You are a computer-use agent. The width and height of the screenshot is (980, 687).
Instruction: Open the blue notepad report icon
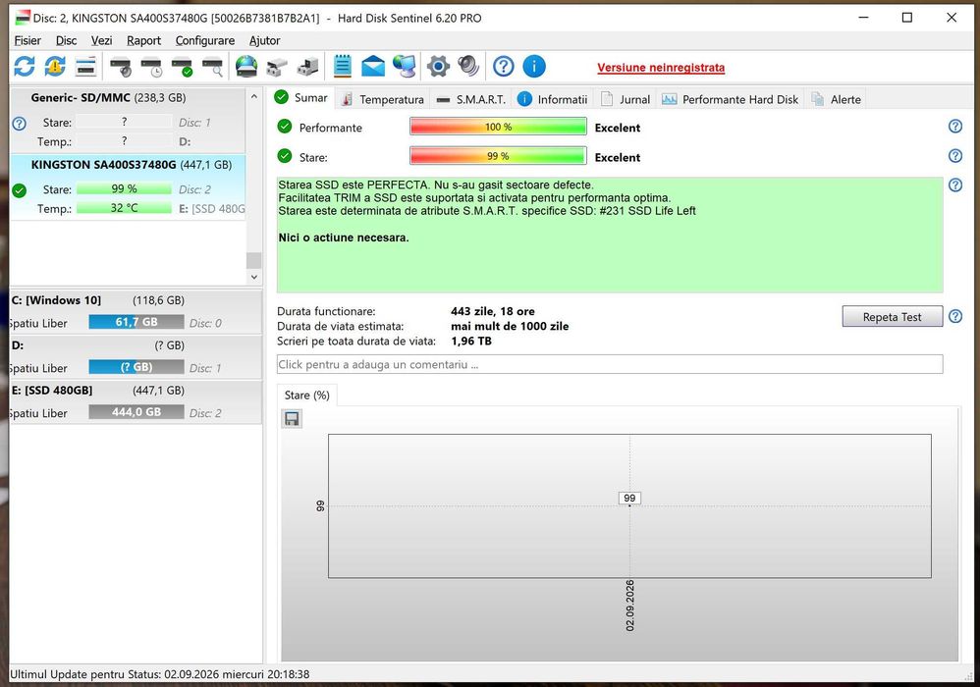343,66
